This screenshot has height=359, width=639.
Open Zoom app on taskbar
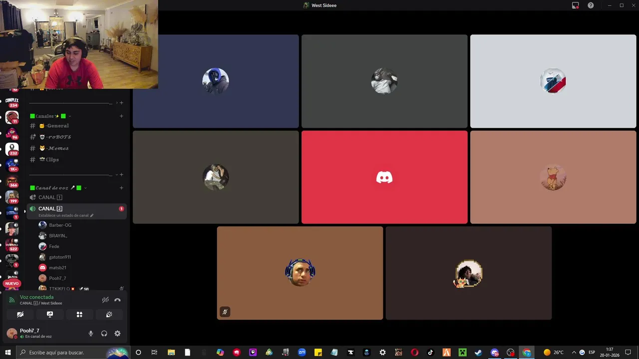(x=302, y=353)
